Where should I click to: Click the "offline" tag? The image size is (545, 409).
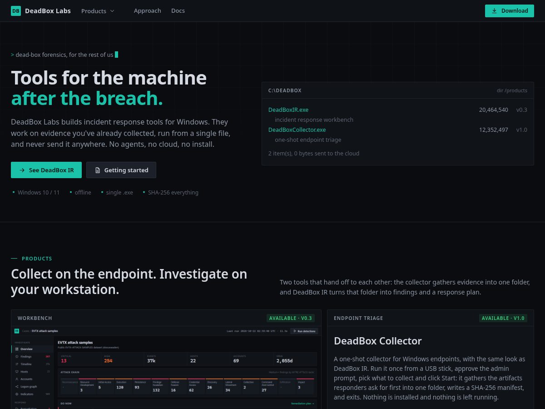point(83,192)
